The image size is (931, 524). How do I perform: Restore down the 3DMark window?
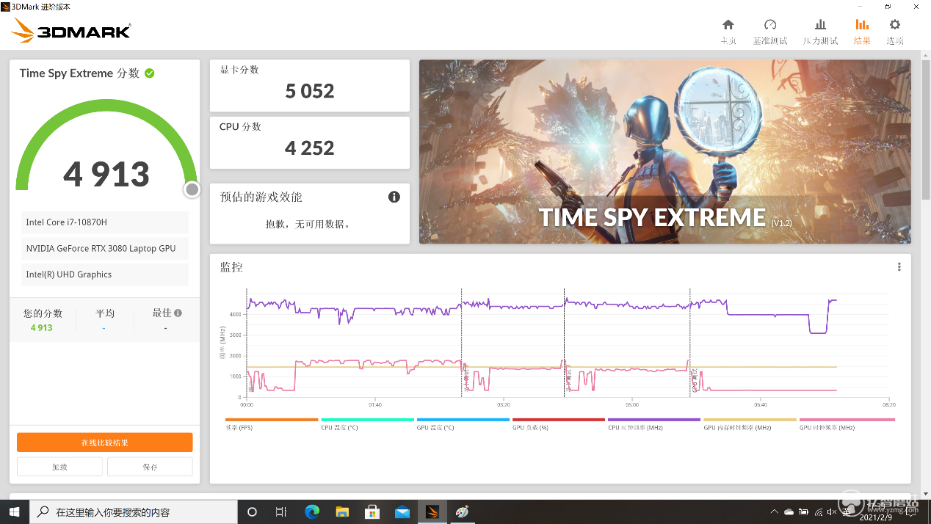pos(888,5)
